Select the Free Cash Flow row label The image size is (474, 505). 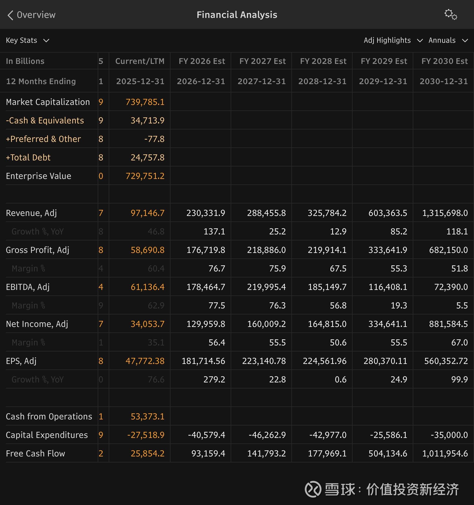[x=36, y=454]
